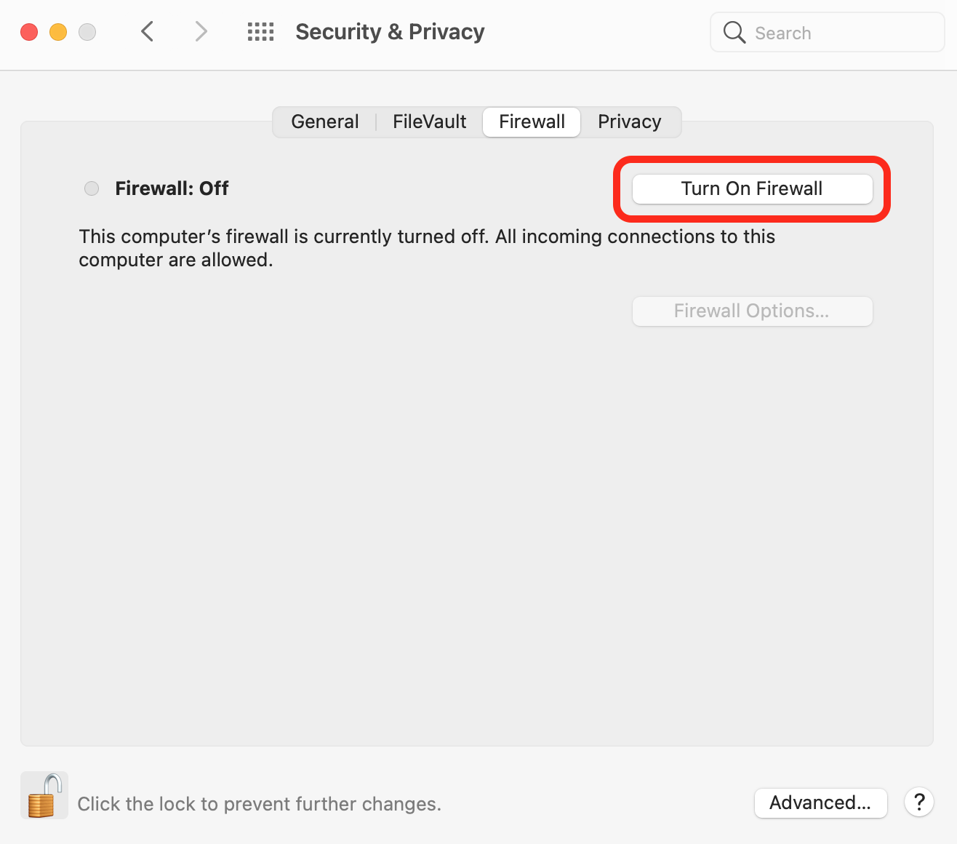Click the Turn On Firewall button
The width and height of the screenshot is (957, 844).
coord(751,188)
